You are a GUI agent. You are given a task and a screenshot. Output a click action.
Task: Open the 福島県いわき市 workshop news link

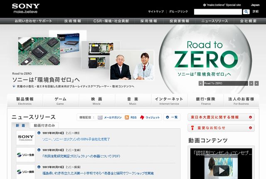pos(98,173)
